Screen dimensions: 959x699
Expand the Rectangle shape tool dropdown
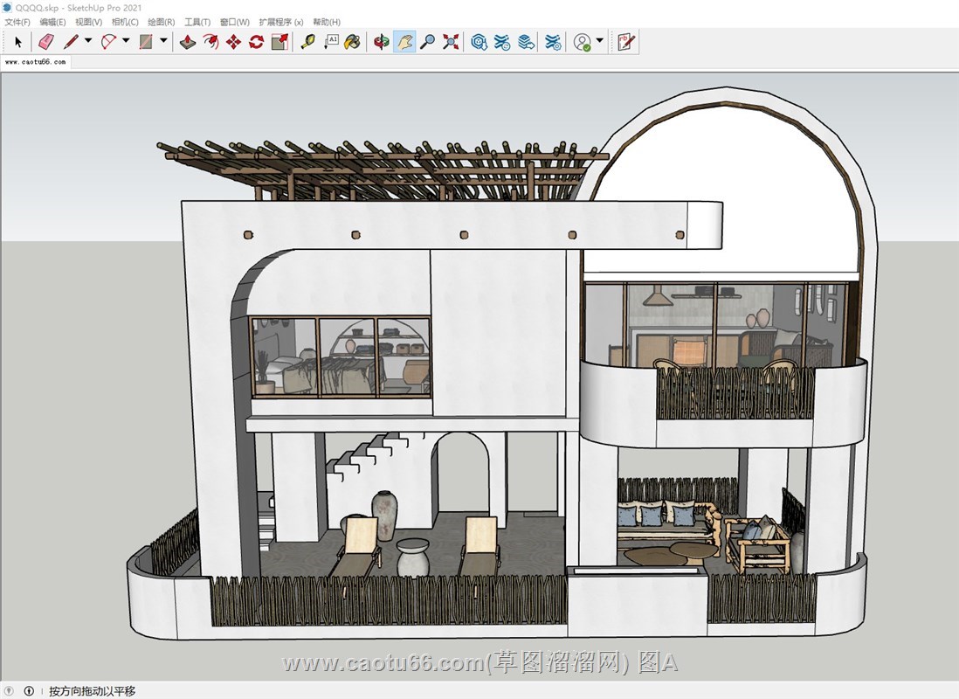[163, 40]
